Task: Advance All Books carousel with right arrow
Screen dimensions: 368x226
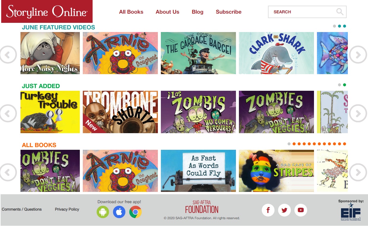Action: coord(358,172)
